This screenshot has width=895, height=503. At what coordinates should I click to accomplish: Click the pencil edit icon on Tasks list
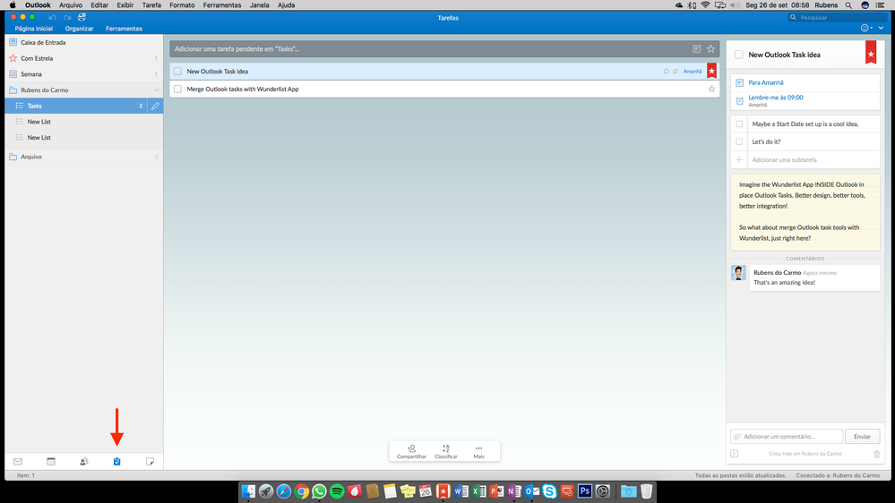(x=155, y=106)
